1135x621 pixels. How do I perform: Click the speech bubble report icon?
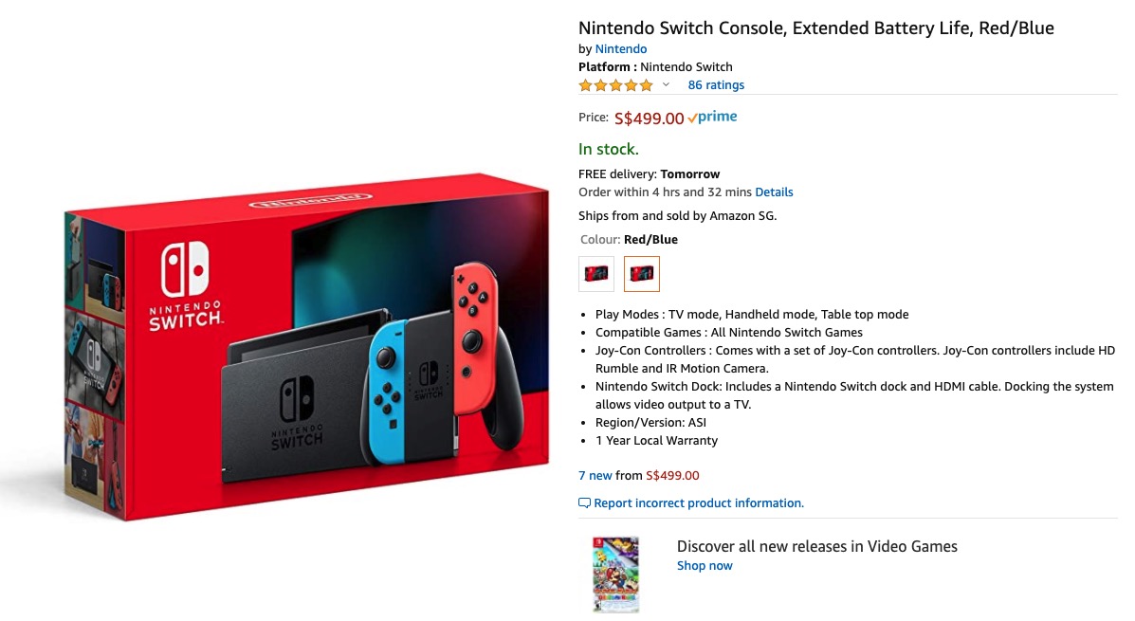click(x=584, y=502)
